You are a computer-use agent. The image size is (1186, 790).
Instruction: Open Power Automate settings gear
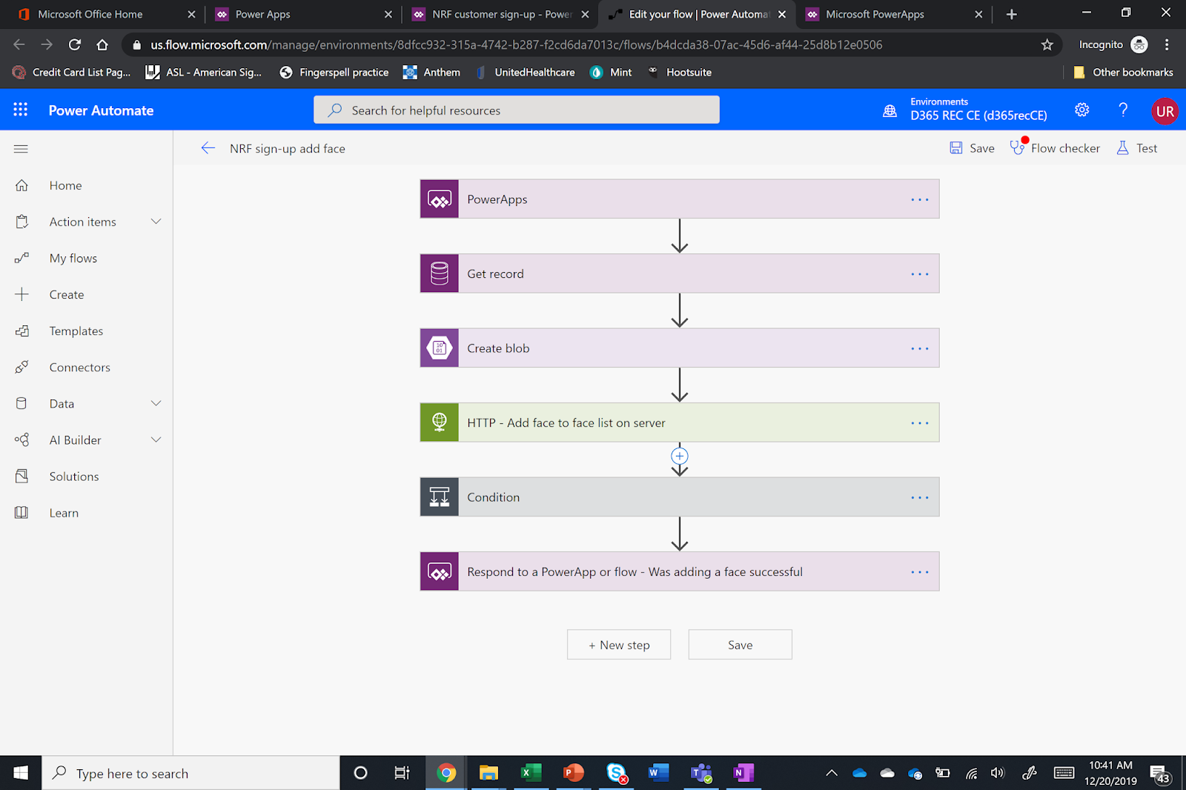(x=1081, y=110)
